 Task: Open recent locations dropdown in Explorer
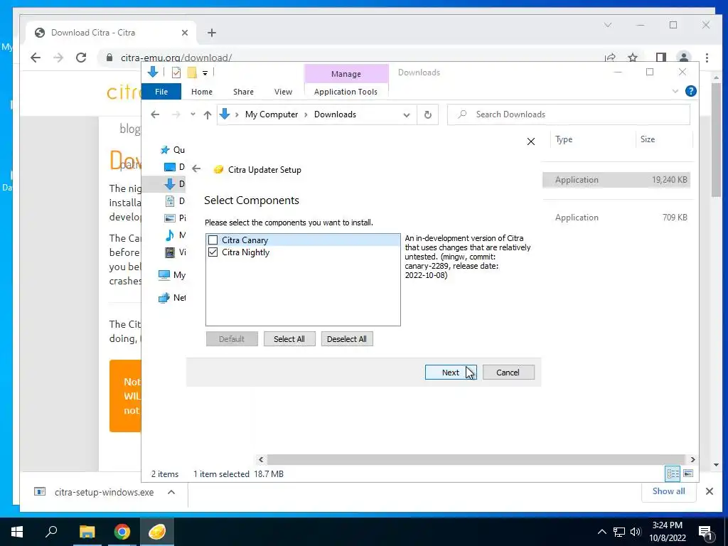point(193,114)
